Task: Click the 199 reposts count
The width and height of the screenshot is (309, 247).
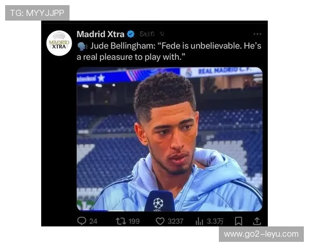Action: [x=134, y=221]
